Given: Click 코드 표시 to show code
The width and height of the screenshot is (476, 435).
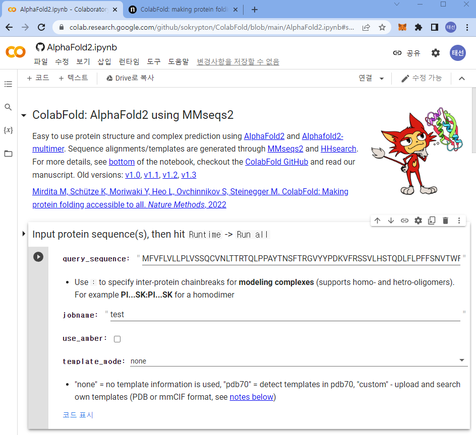Looking at the screenshot, I should click(x=78, y=415).
